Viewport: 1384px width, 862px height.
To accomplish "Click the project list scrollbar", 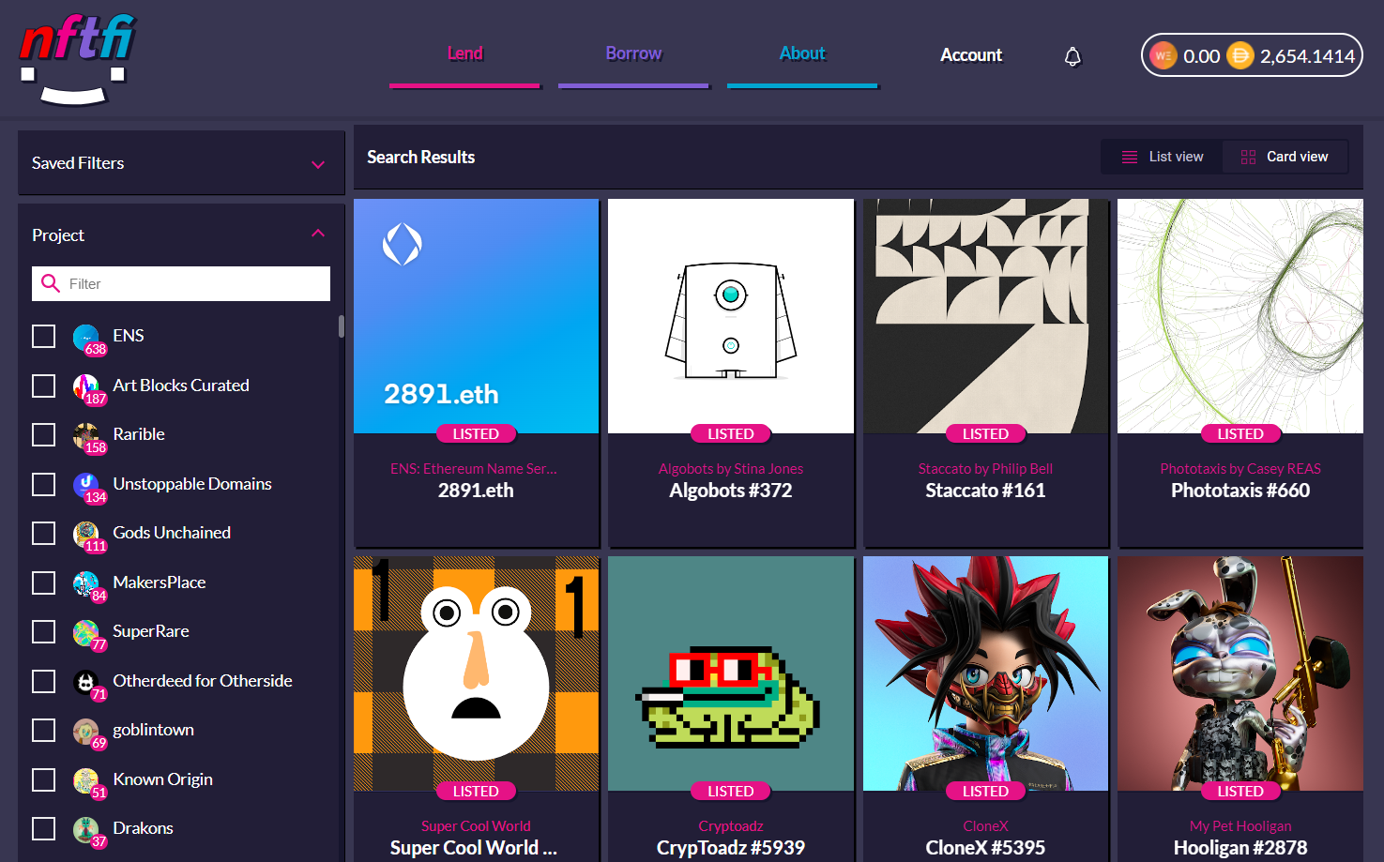I will 342,325.
